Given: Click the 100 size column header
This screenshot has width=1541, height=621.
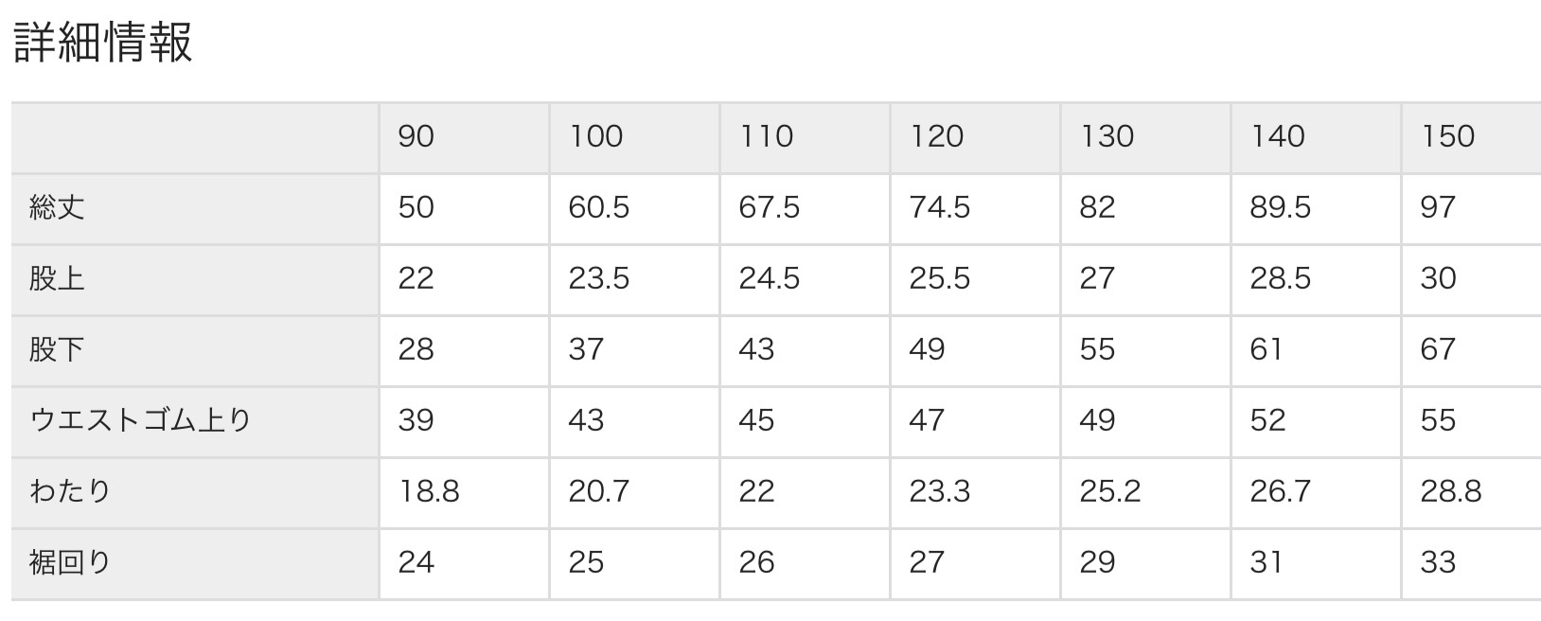Looking at the screenshot, I should point(595,136).
